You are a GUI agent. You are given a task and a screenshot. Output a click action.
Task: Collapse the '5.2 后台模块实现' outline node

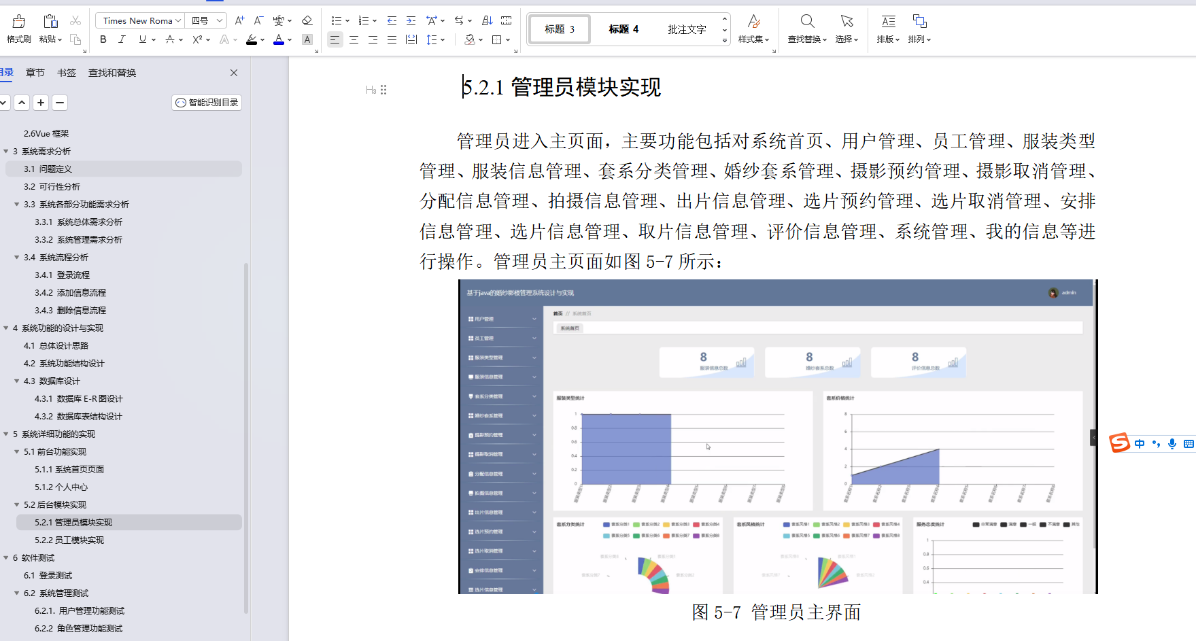17,505
